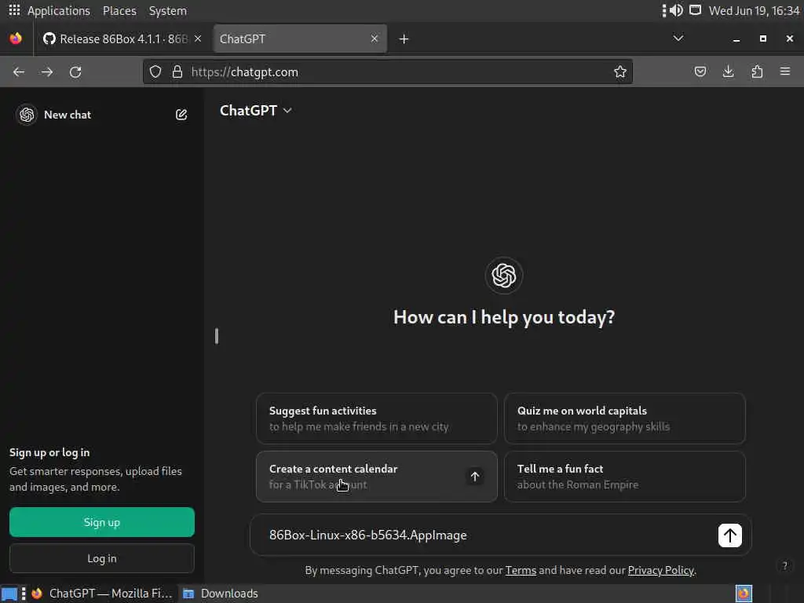Image resolution: width=804 pixels, height=603 pixels.
Task: Open the Applications menu
Action: 58,11
